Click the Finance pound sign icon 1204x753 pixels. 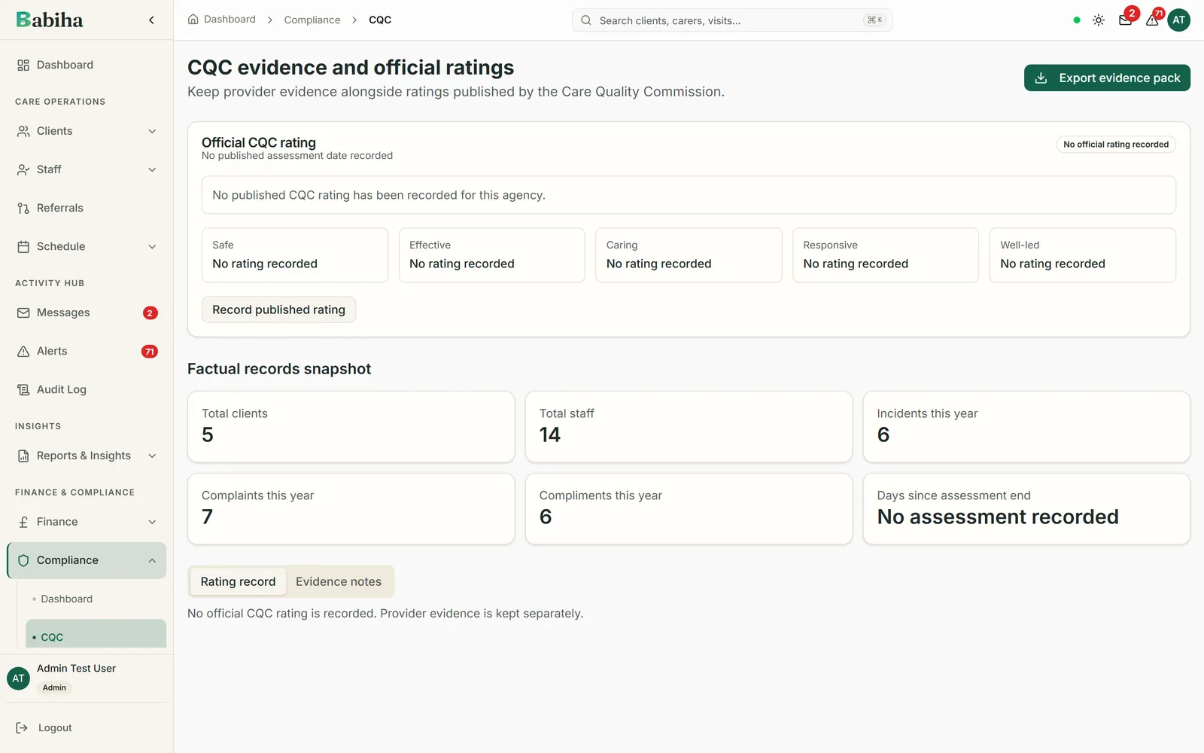(x=23, y=522)
